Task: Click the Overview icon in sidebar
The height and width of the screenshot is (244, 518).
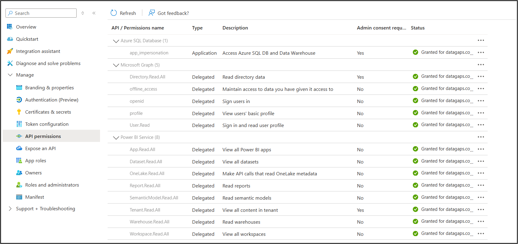Action: pyautogui.click(x=10, y=27)
